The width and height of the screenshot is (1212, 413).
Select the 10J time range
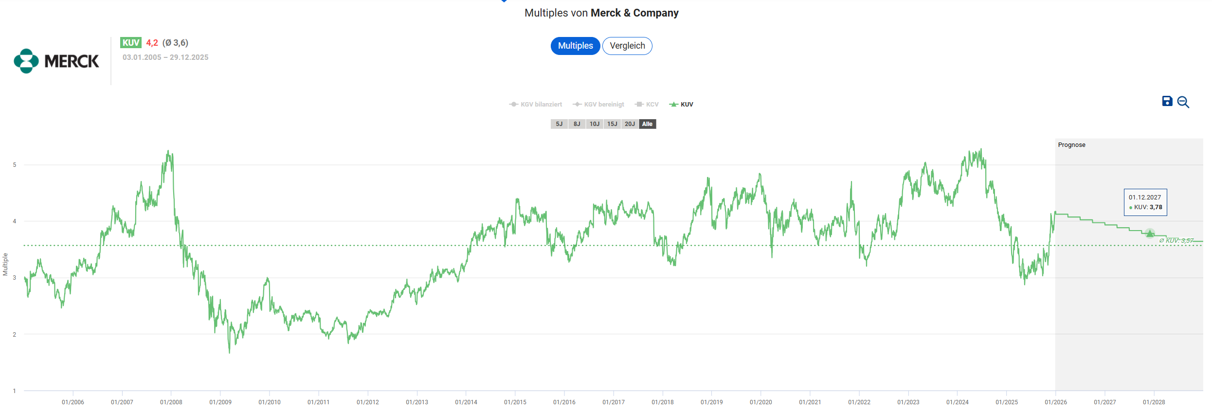pos(594,124)
